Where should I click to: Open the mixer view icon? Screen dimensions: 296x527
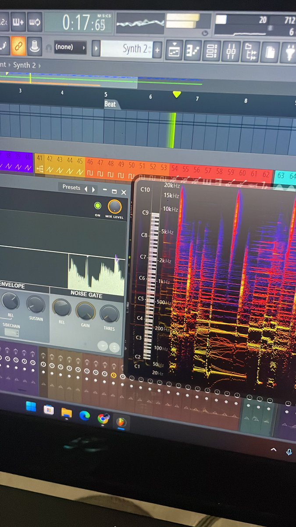231,51
